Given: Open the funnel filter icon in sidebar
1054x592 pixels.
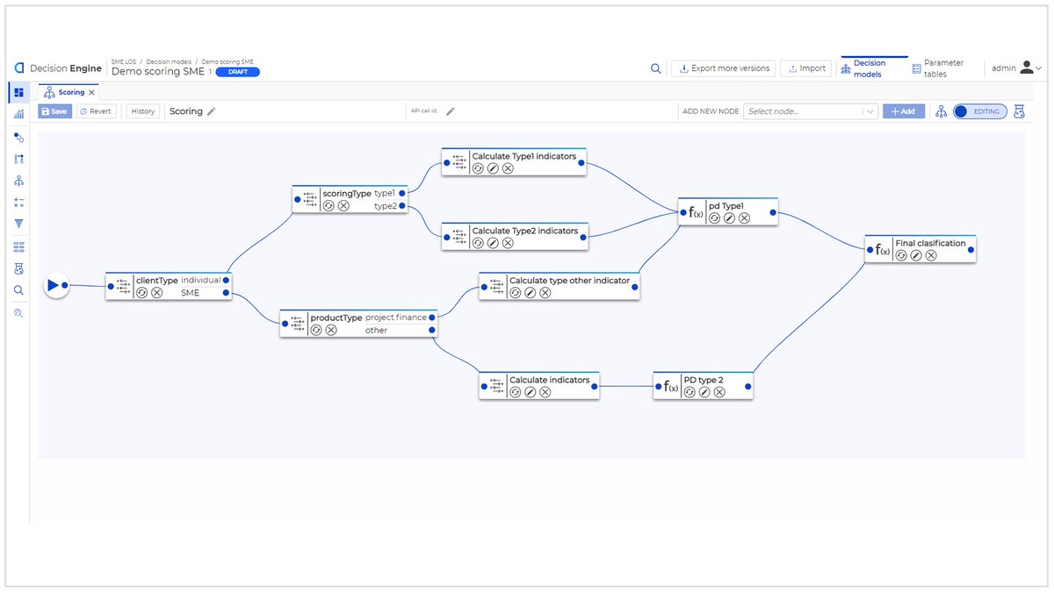Looking at the screenshot, I should (x=18, y=224).
